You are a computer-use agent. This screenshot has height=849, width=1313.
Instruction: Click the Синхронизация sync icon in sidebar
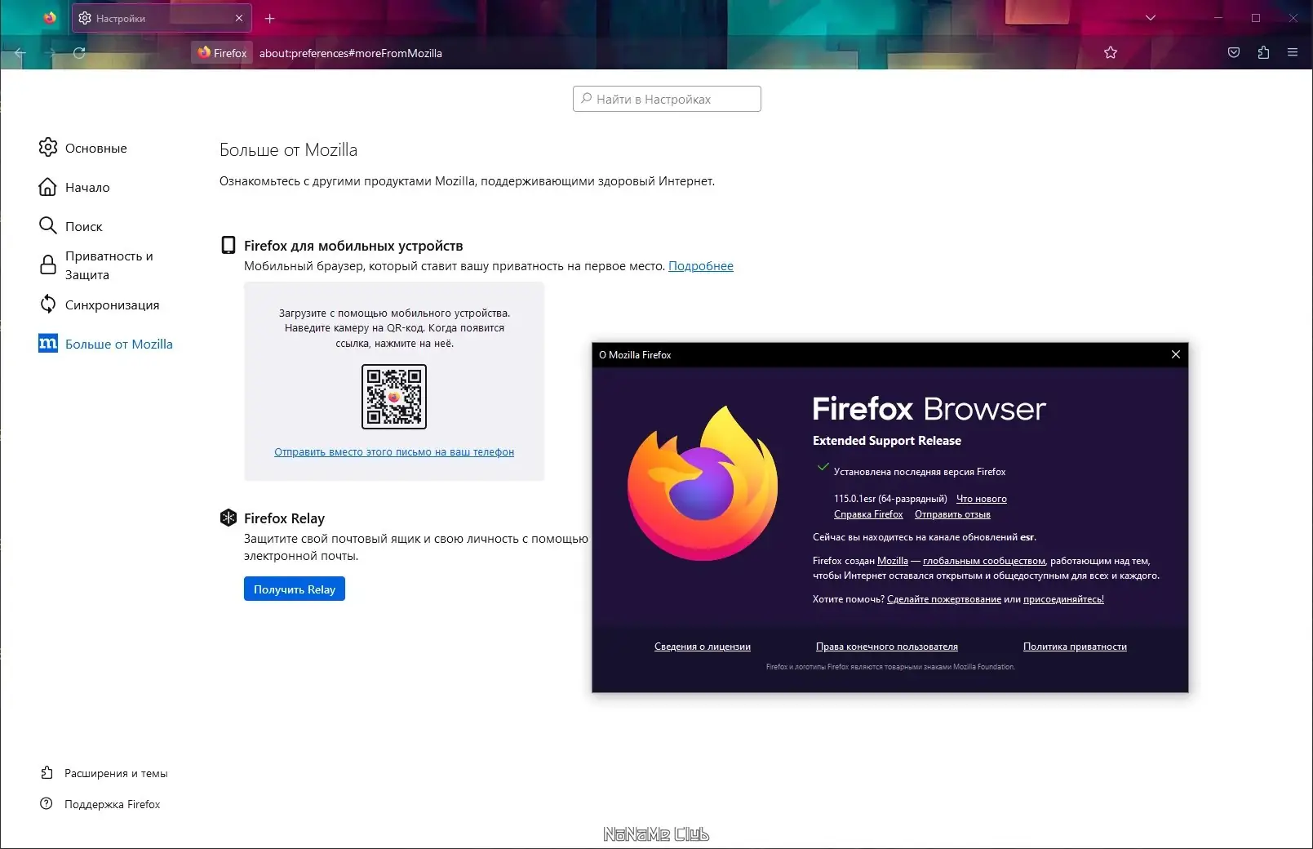click(x=48, y=304)
